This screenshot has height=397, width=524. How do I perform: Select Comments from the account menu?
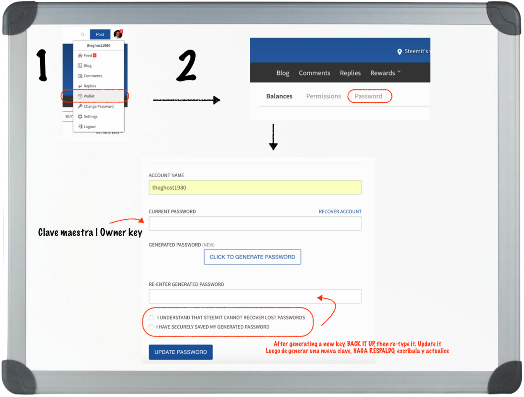(92, 75)
